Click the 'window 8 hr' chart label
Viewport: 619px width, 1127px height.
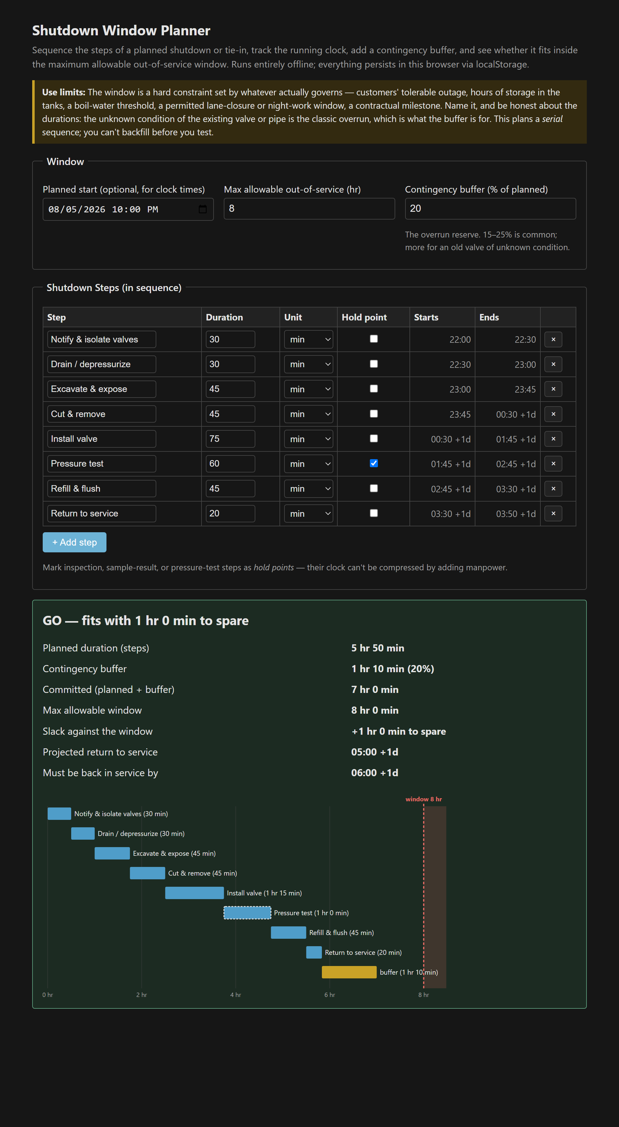[x=423, y=799]
